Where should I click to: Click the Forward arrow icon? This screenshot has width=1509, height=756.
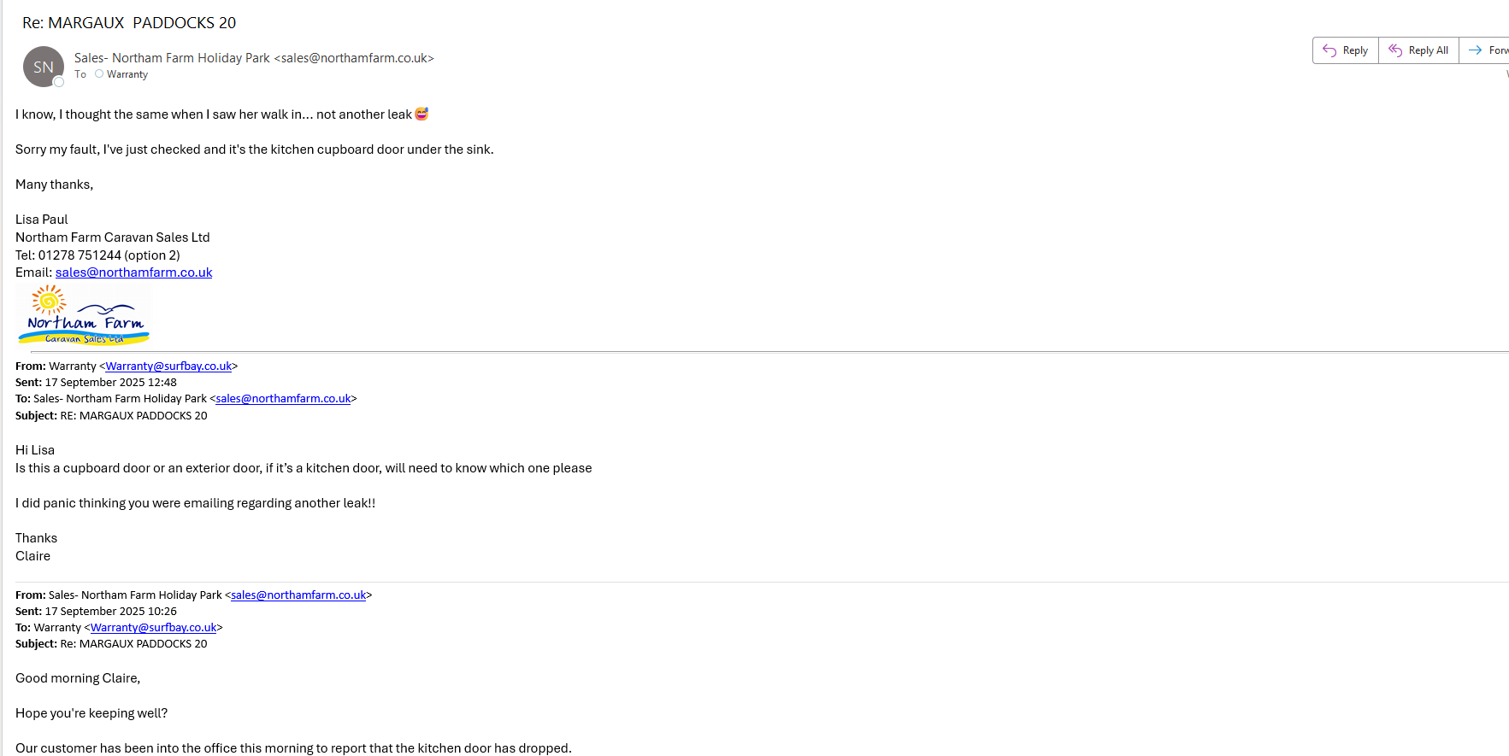(1475, 50)
